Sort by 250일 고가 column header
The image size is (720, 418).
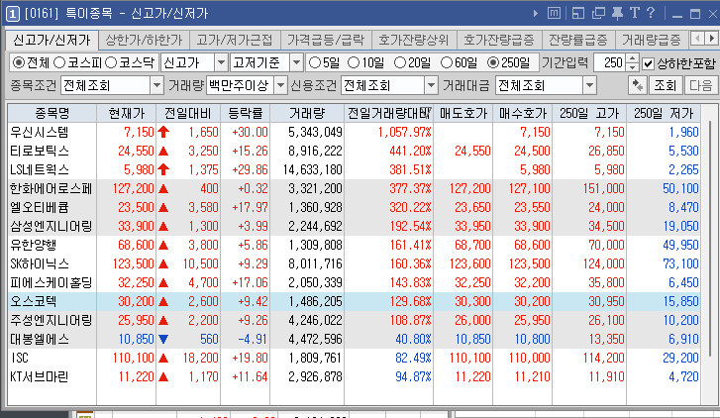click(x=589, y=113)
